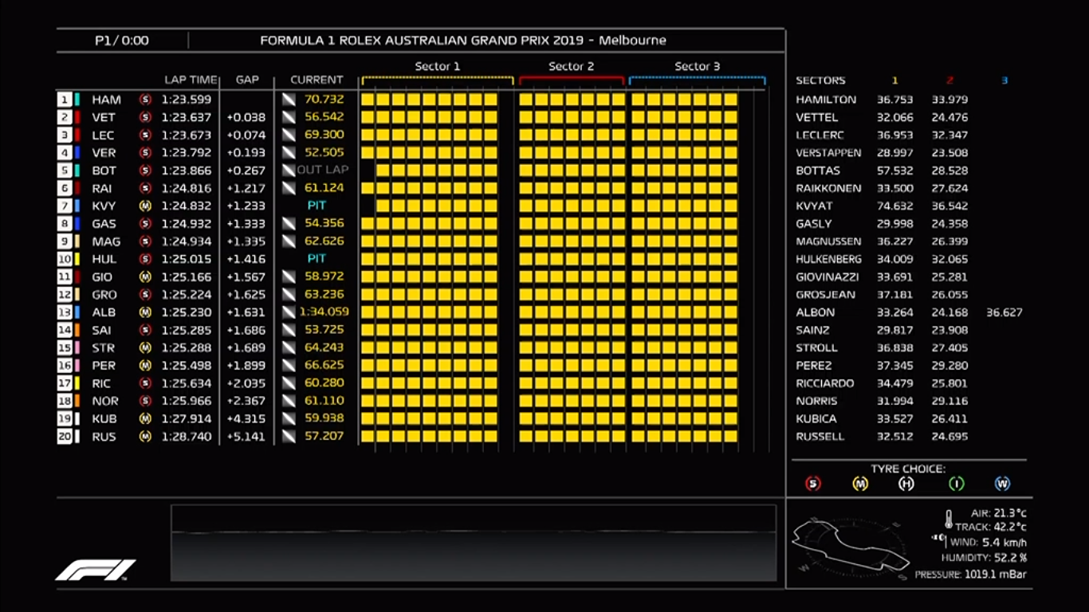Select driver RAI in timing list

pyautogui.click(x=102, y=188)
